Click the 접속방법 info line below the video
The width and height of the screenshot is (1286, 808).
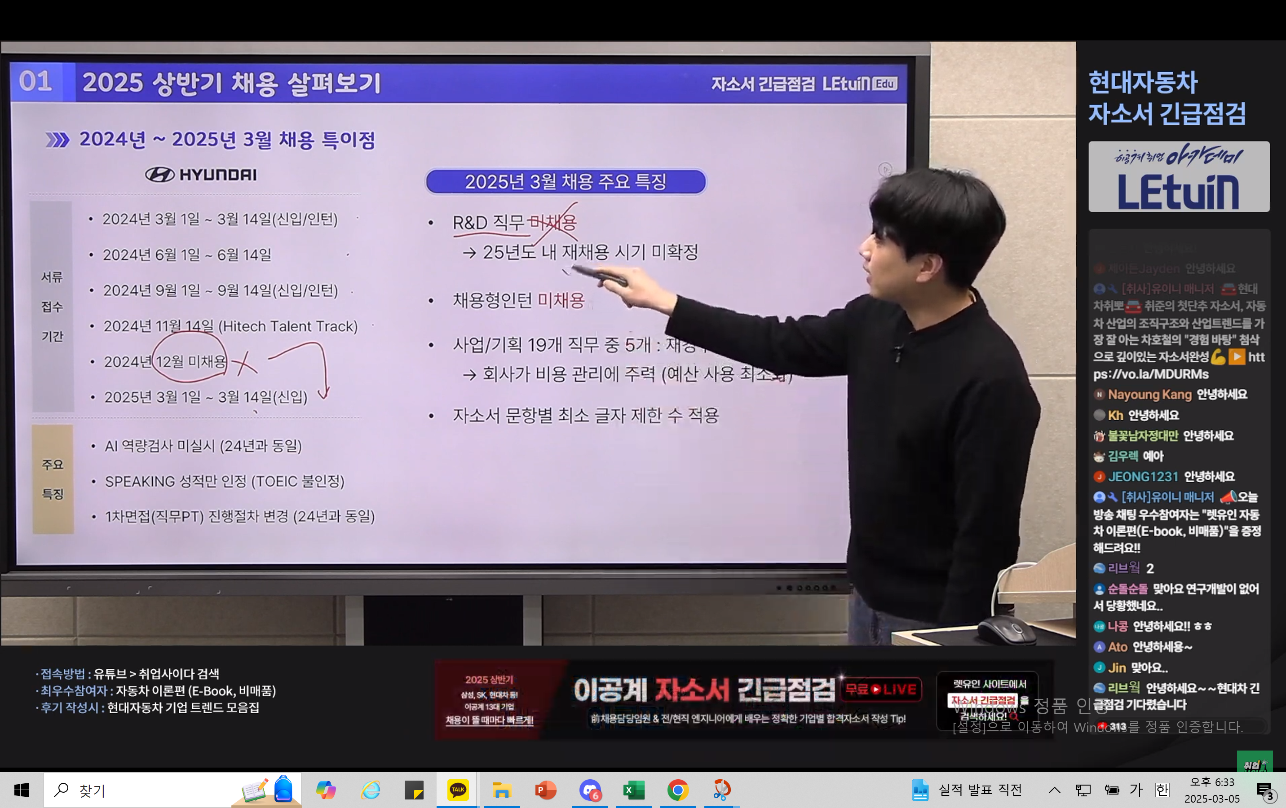pos(128,673)
